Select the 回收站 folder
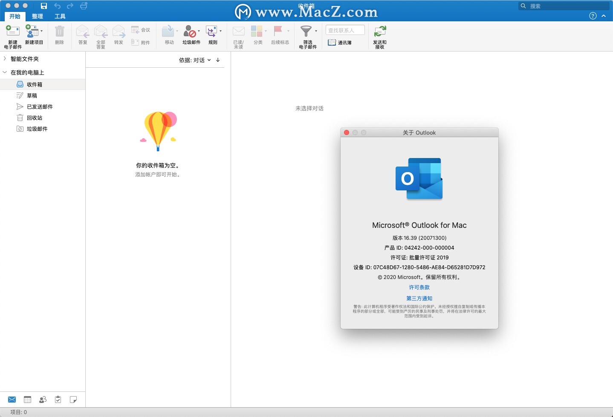Image resolution: width=613 pixels, height=417 pixels. [43, 118]
